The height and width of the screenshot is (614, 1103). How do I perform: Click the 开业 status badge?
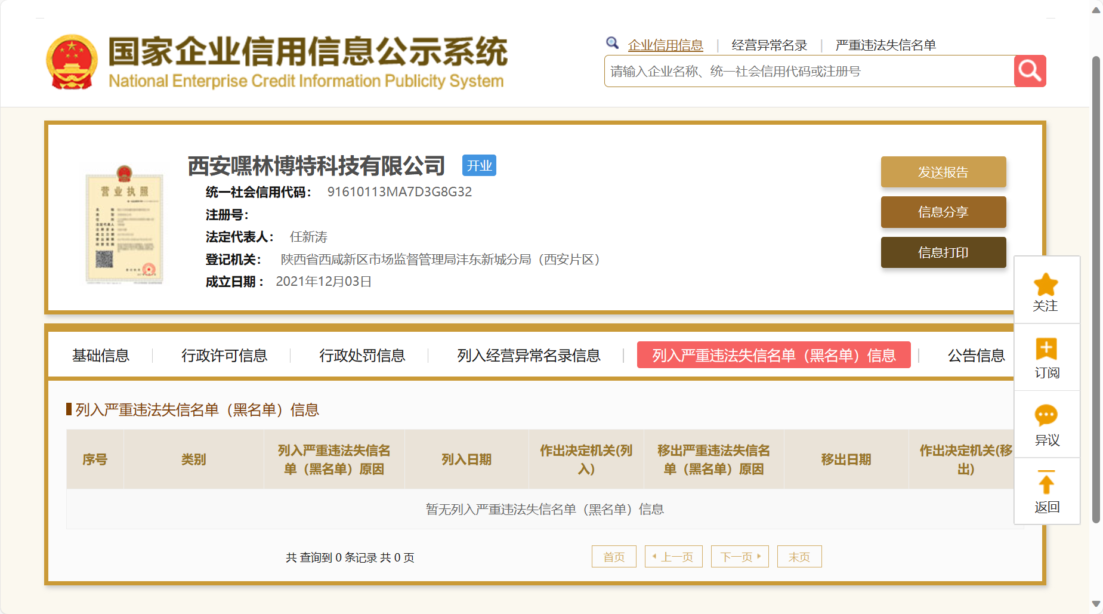[x=479, y=165]
